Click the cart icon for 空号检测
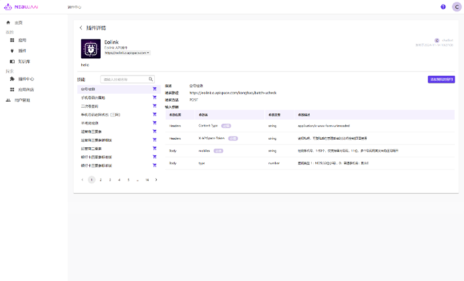The height and width of the screenshot is (281, 464). [154, 89]
